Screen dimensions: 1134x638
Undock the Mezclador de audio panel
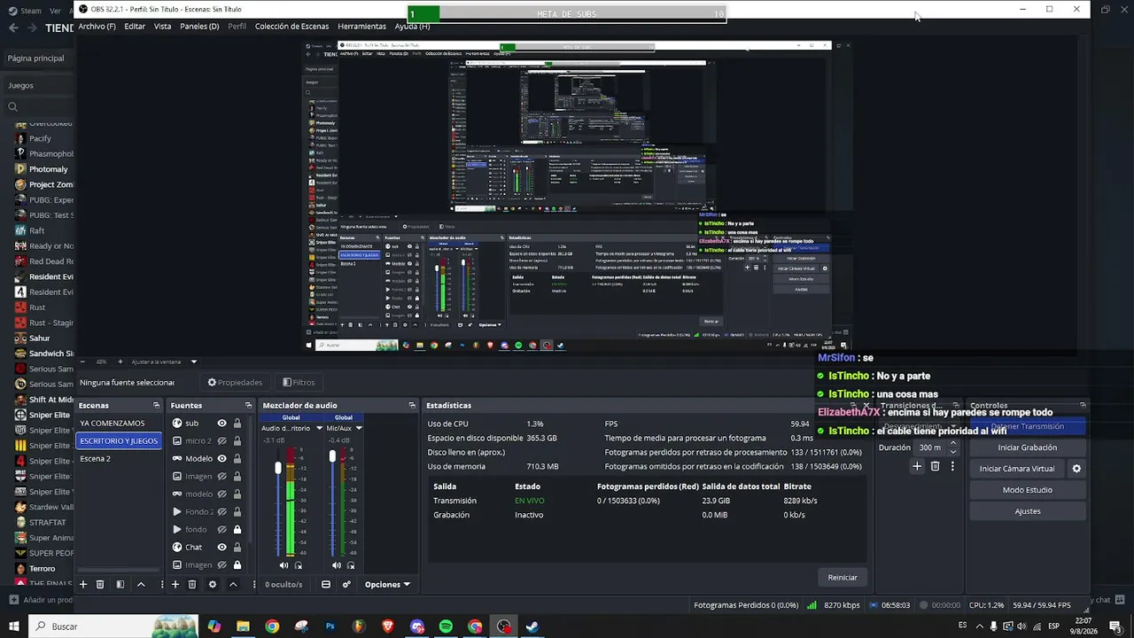coord(412,405)
